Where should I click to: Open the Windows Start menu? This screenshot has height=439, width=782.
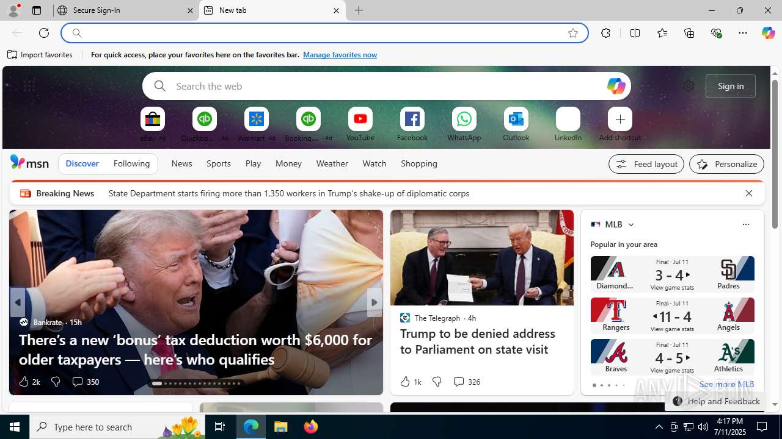tap(15, 427)
